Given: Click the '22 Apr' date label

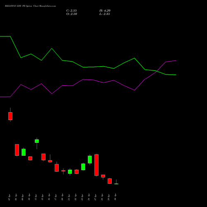Looking at the screenshot, I should point(76,197).
